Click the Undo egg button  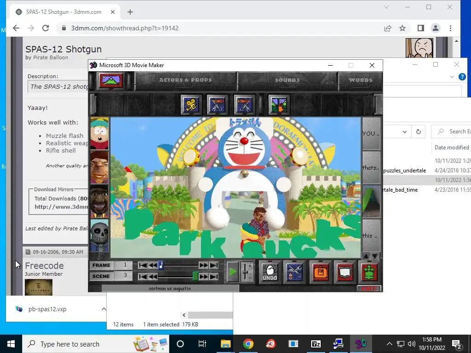pyautogui.click(x=270, y=272)
